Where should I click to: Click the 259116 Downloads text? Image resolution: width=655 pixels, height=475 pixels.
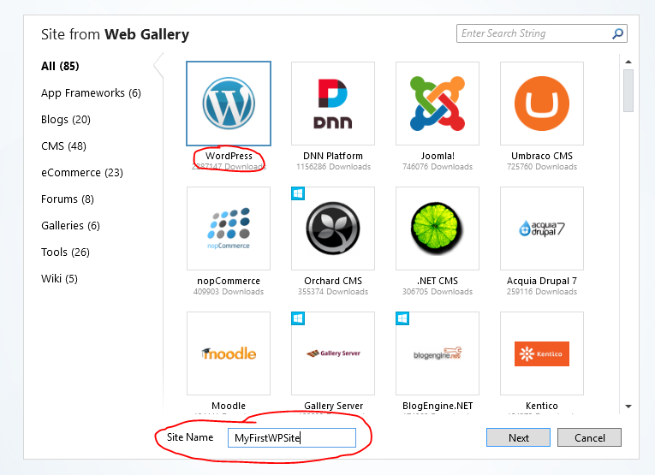tap(542, 291)
